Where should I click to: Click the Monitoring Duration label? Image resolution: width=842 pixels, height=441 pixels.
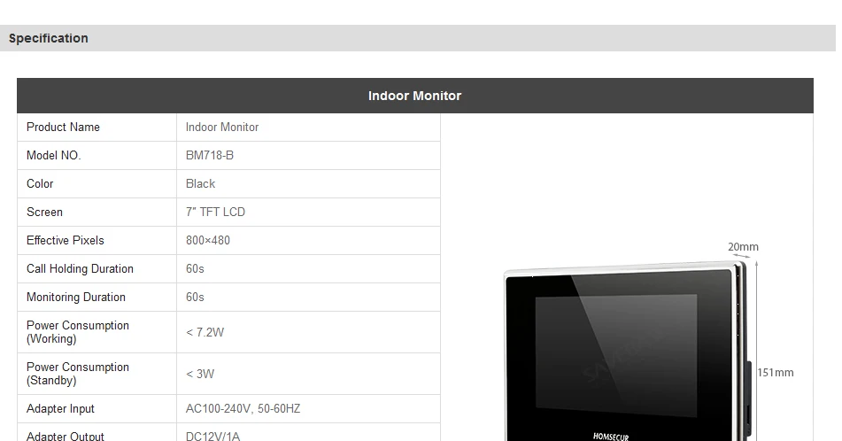tap(76, 298)
